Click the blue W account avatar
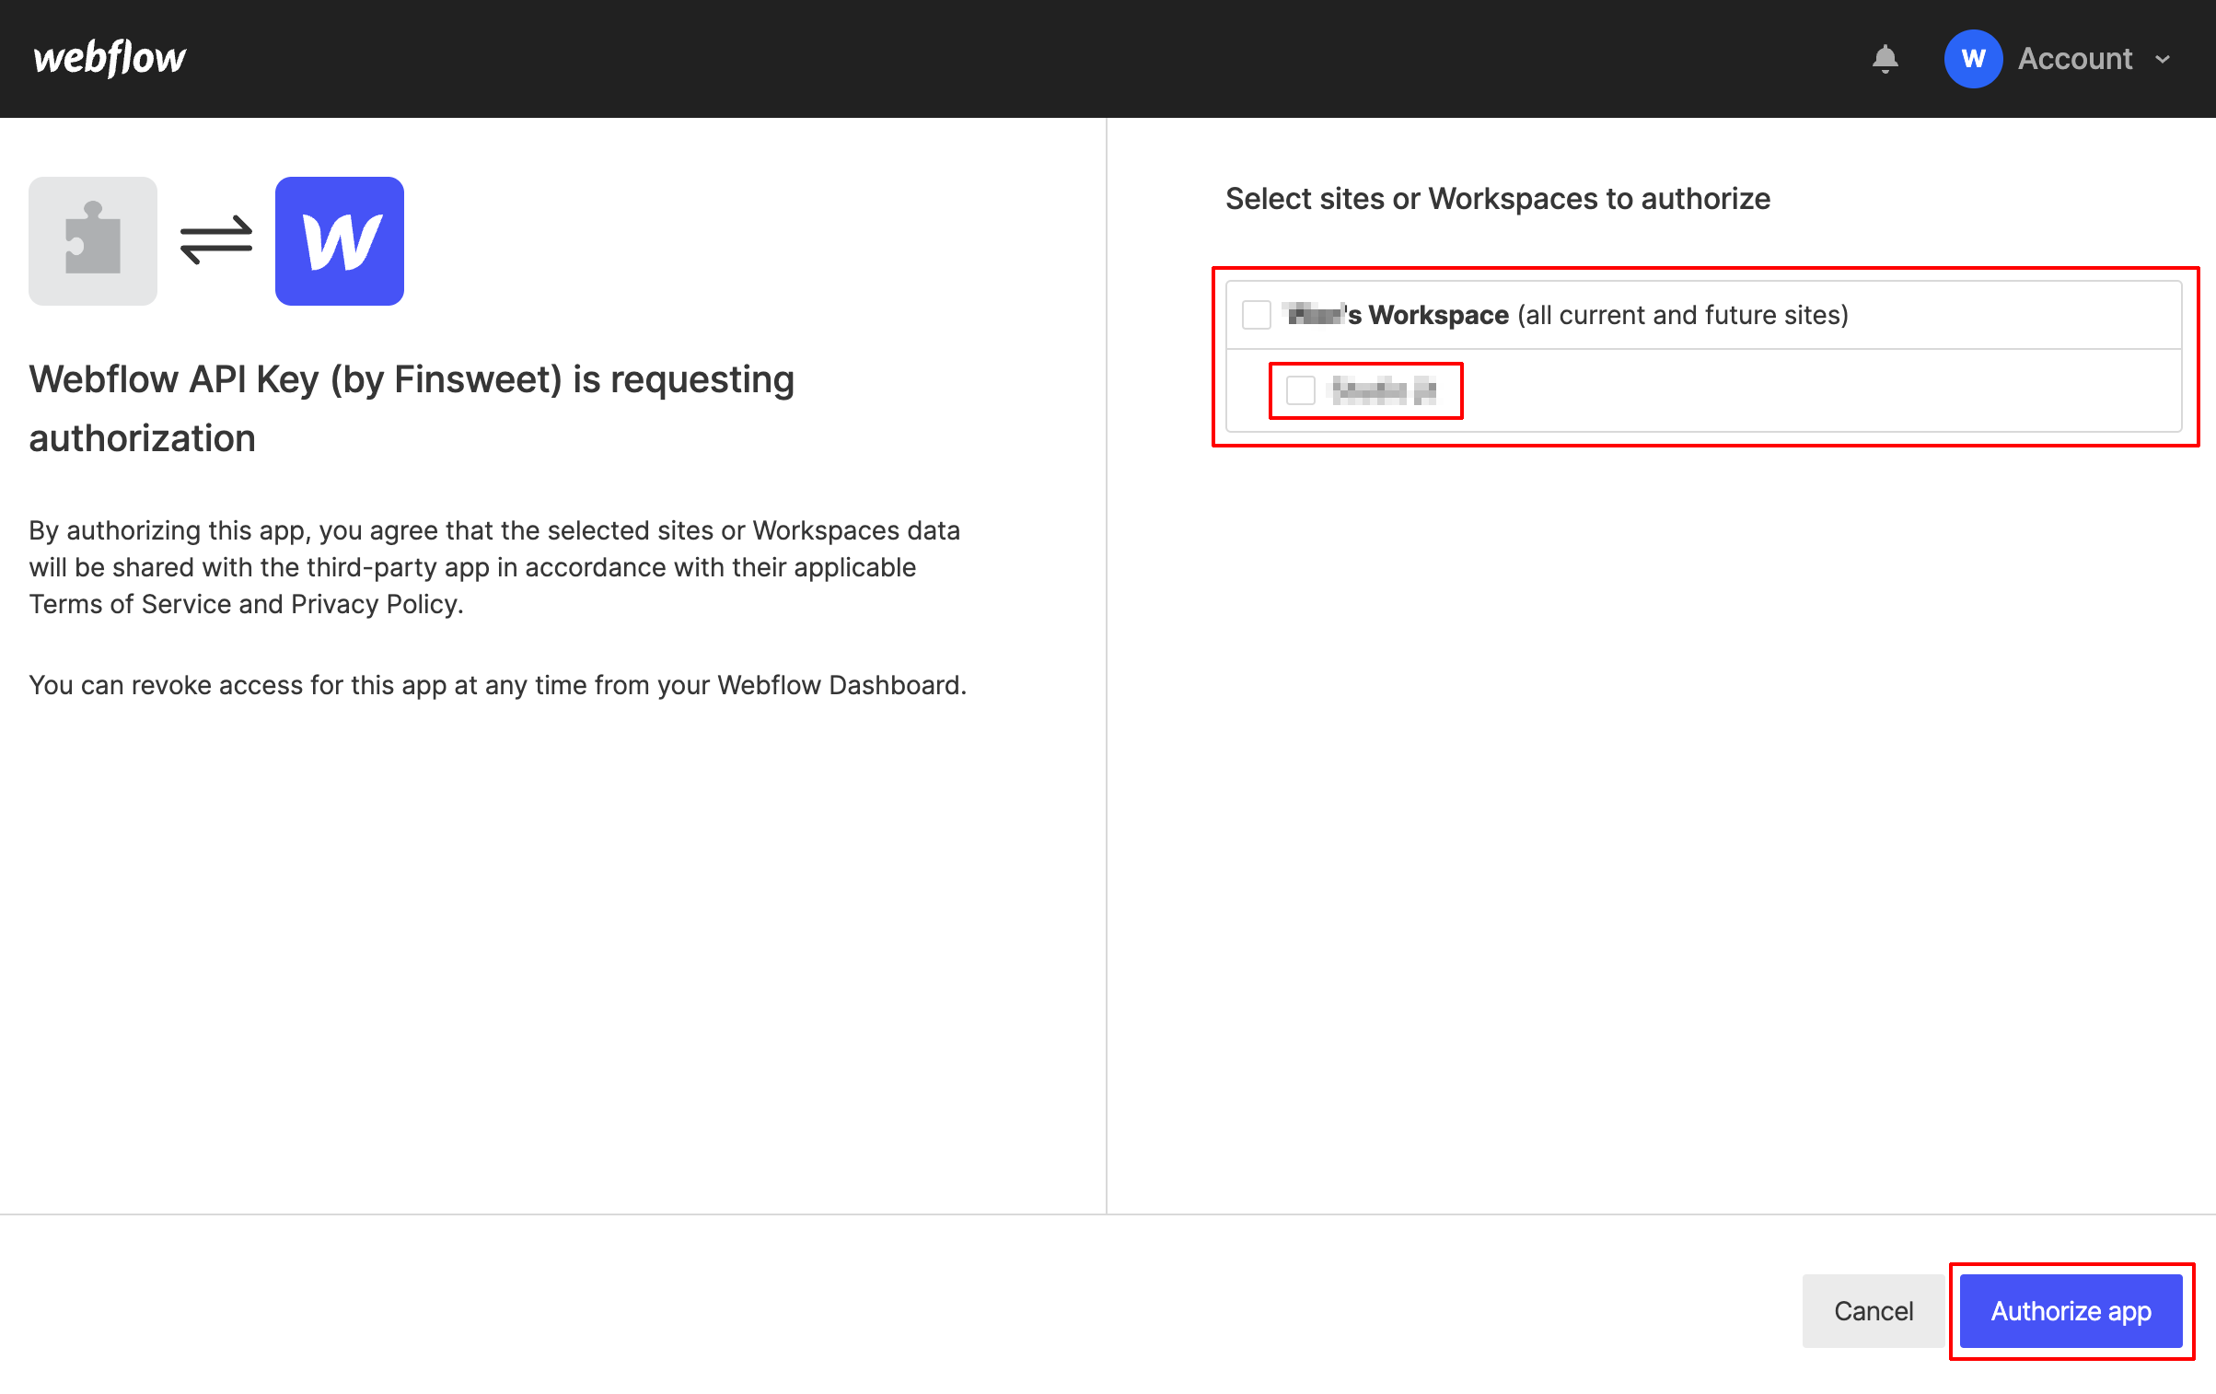The width and height of the screenshot is (2216, 1394). click(x=1972, y=59)
